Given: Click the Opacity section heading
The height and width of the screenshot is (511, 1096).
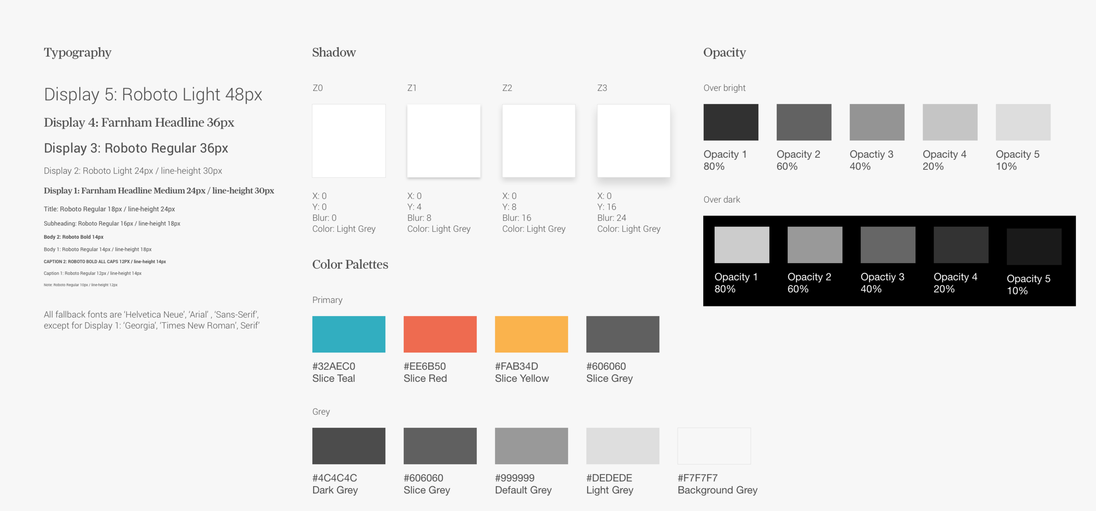Looking at the screenshot, I should (x=724, y=52).
